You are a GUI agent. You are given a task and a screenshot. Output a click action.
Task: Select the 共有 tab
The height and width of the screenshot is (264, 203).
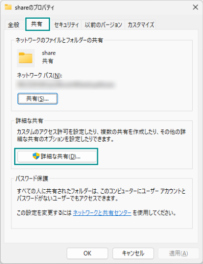click(36, 24)
